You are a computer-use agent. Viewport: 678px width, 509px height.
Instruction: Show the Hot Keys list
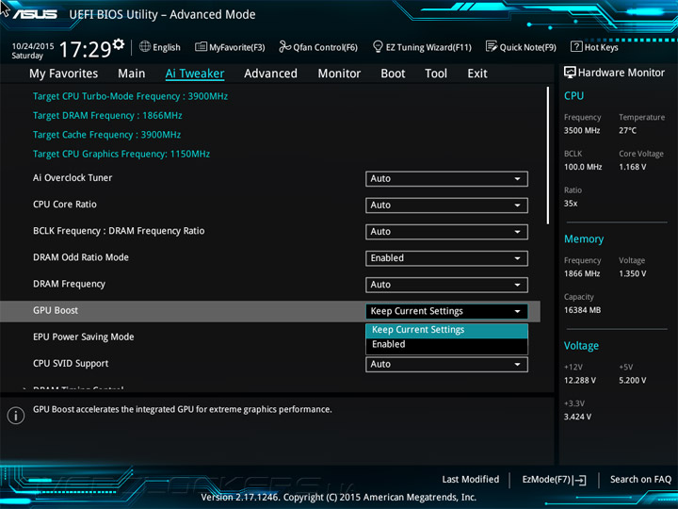(x=594, y=47)
